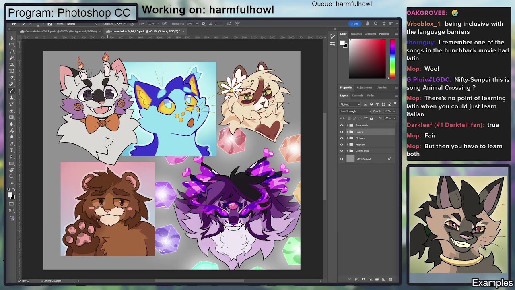The height and width of the screenshot is (290, 515).
Task: Open brush smoothing options gear
Action: pos(203,23)
